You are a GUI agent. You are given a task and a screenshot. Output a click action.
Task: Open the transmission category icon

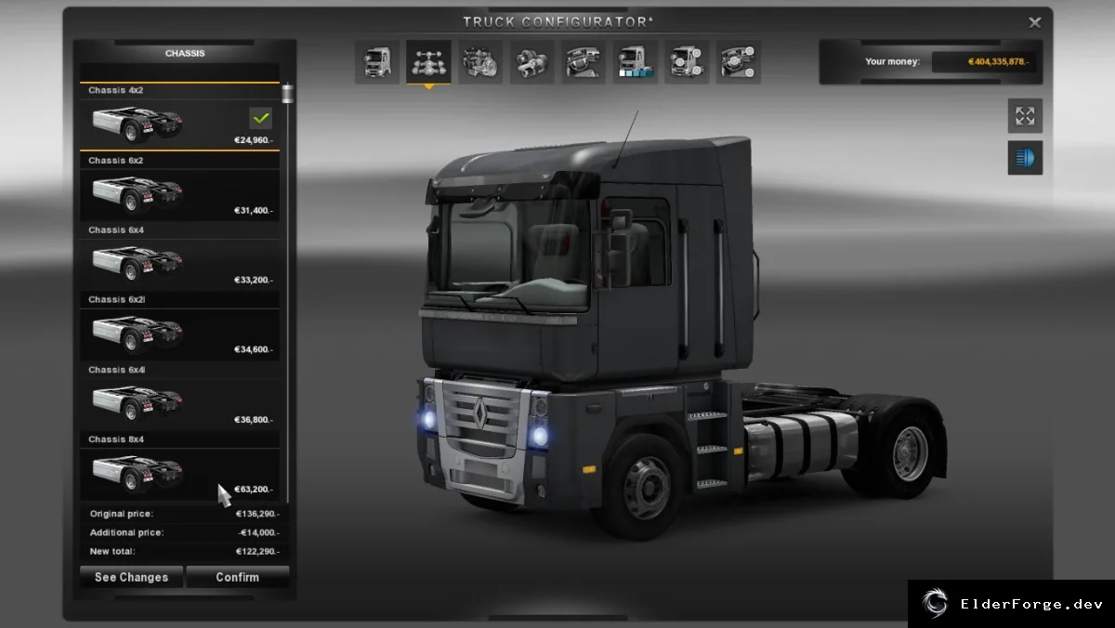click(x=532, y=62)
